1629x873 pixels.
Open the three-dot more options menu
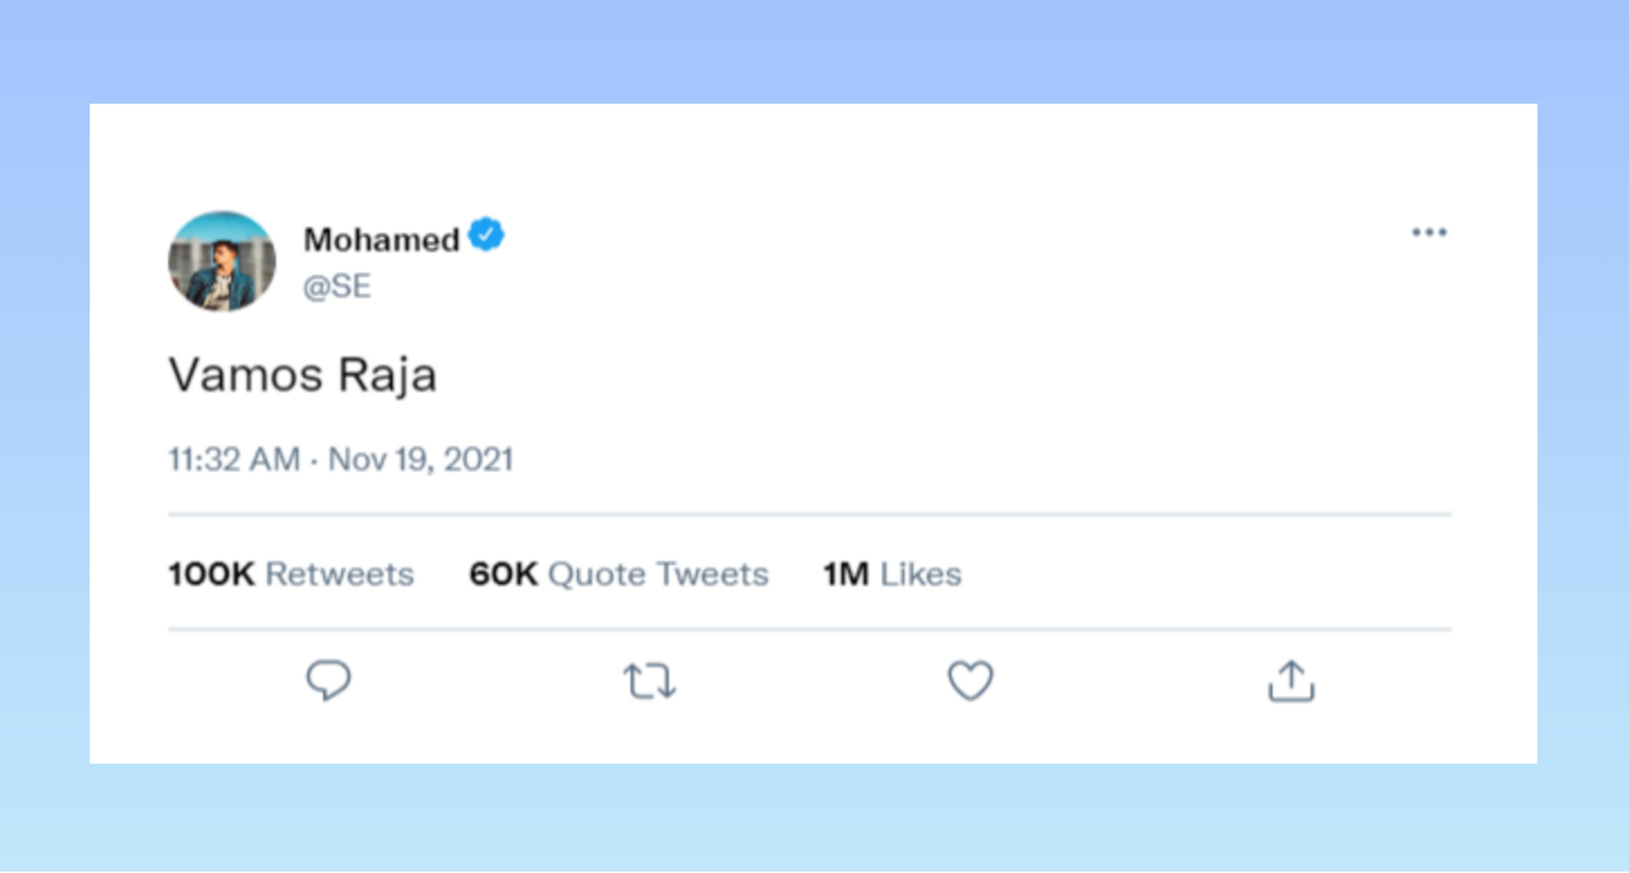coord(1429,232)
